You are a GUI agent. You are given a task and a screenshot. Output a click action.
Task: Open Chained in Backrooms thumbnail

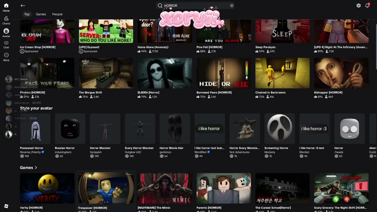(282, 73)
